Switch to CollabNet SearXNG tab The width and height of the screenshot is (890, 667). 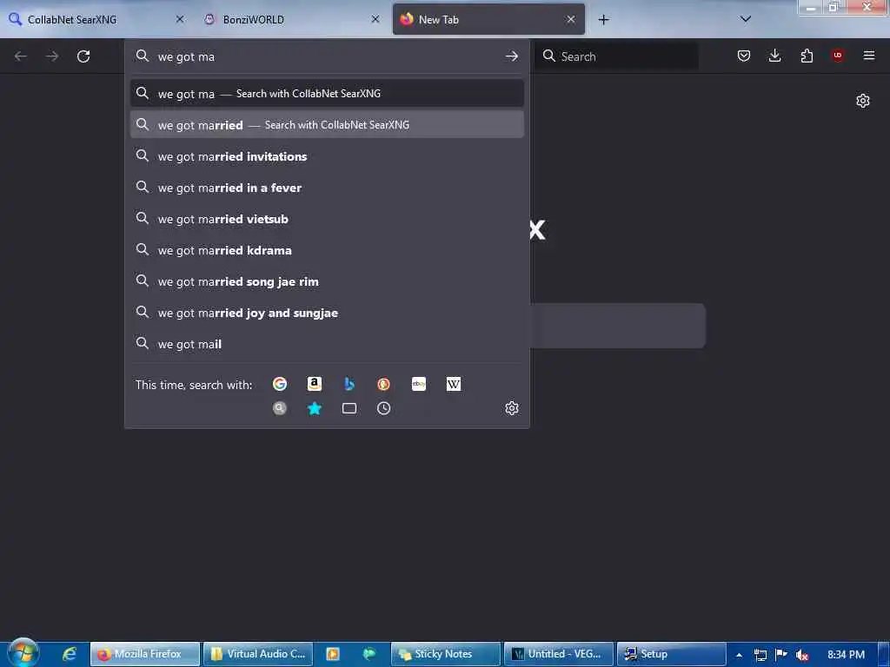pos(96,19)
